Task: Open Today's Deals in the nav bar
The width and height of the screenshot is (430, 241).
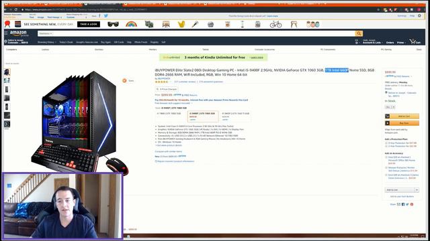Action: tap(66, 42)
